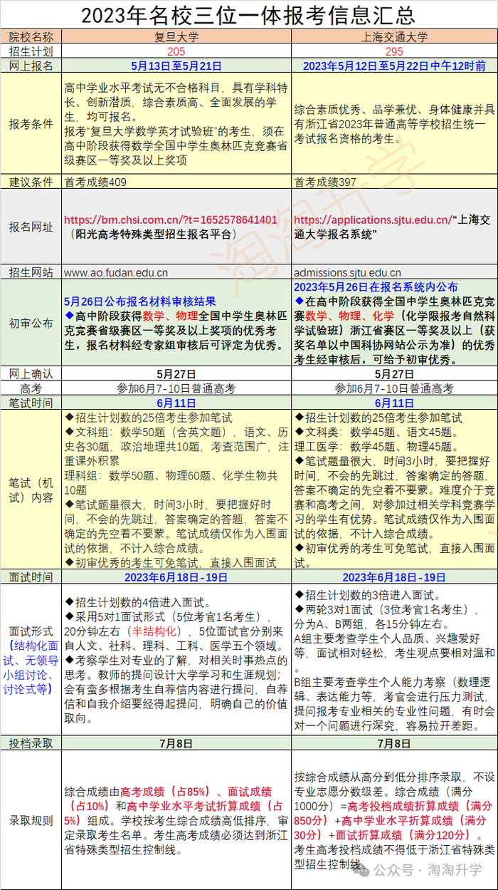Select the 上海交通大学 column header
This screenshot has width=498, height=890.
tap(393, 37)
